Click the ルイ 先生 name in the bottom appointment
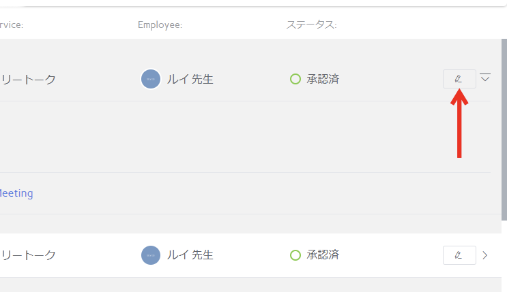The width and height of the screenshot is (507, 292). (190, 255)
